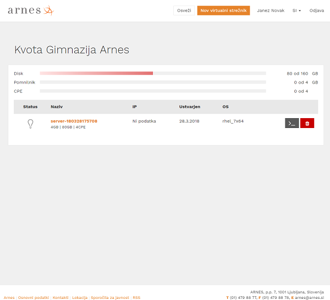Delete server-180328175708 with the trash button

[x=307, y=123]
